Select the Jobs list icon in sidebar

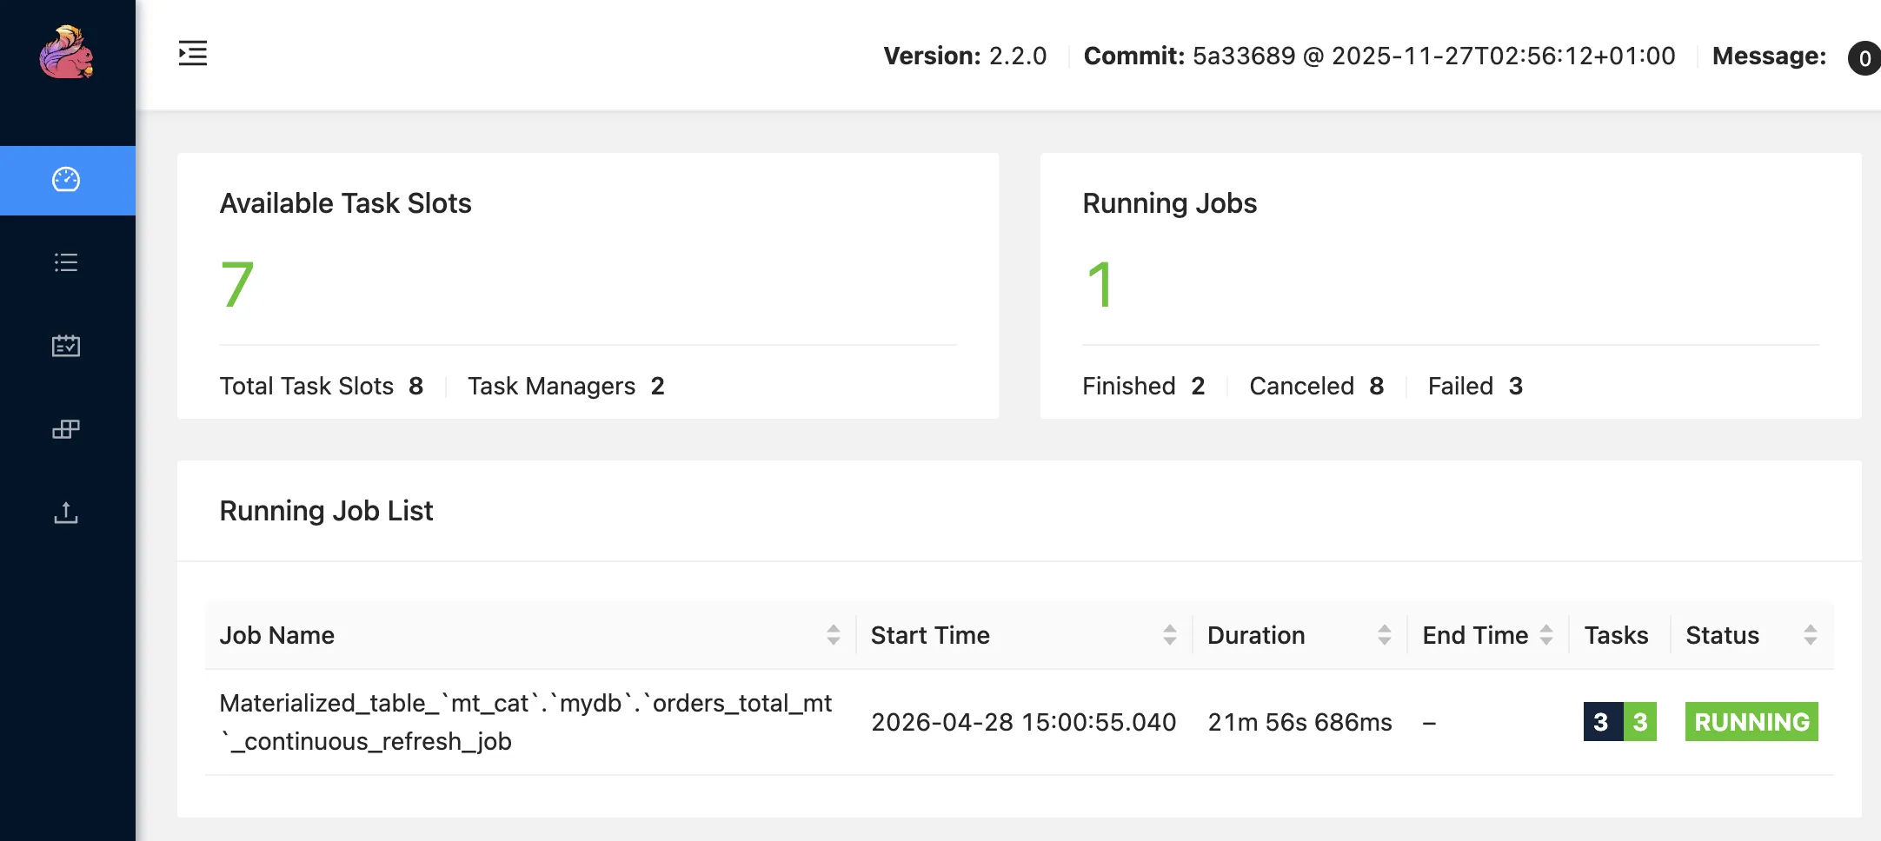click(68, 263)
